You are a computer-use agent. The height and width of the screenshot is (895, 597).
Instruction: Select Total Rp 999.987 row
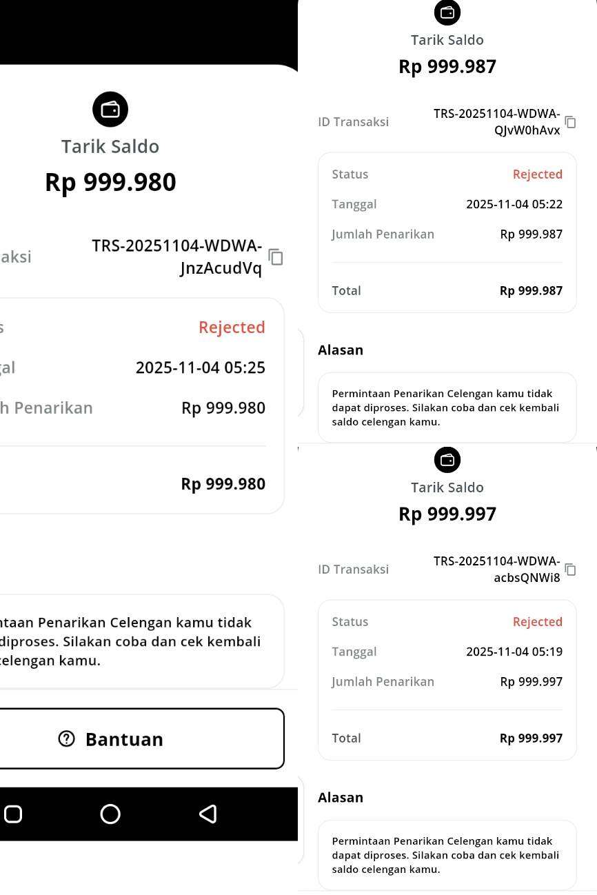540,290
